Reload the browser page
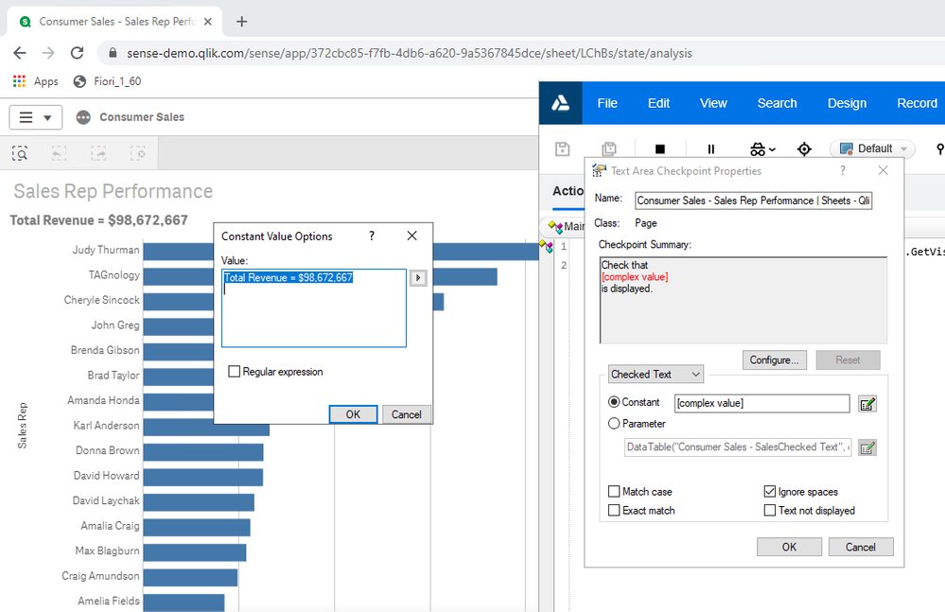The image size is (945, 612). 78,53
